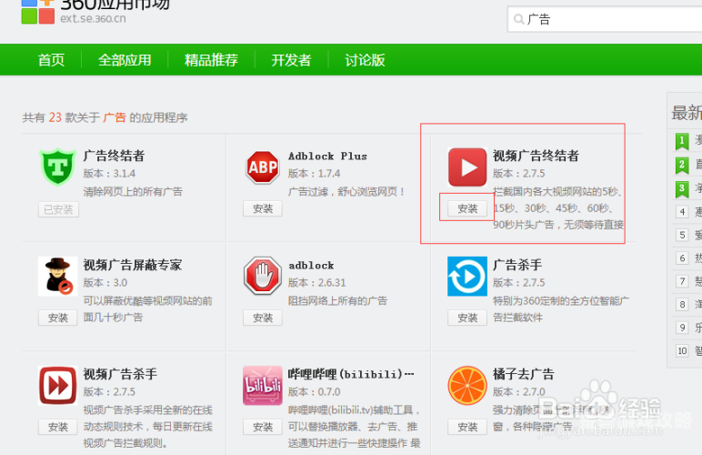The width and height of the screenshot is (702, 455).
Task: Click rank 10 number badge
Action: pyautogui.click(x=682, y=350)
